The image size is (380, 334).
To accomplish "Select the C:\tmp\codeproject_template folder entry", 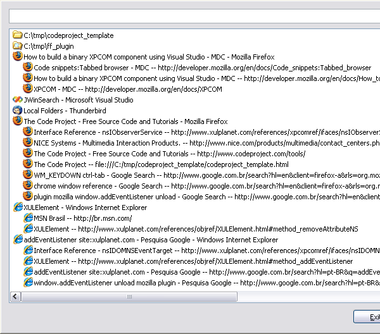I will 68,35.
